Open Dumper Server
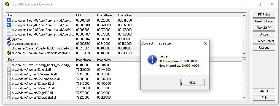Viewport: 280px width, 106px height. [x=264, y=41]
